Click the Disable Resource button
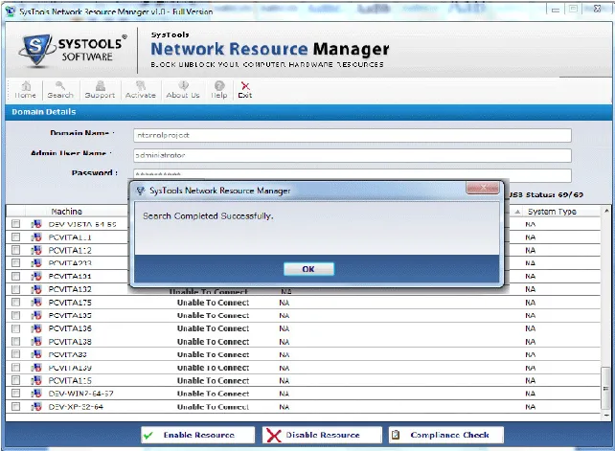 322,435
